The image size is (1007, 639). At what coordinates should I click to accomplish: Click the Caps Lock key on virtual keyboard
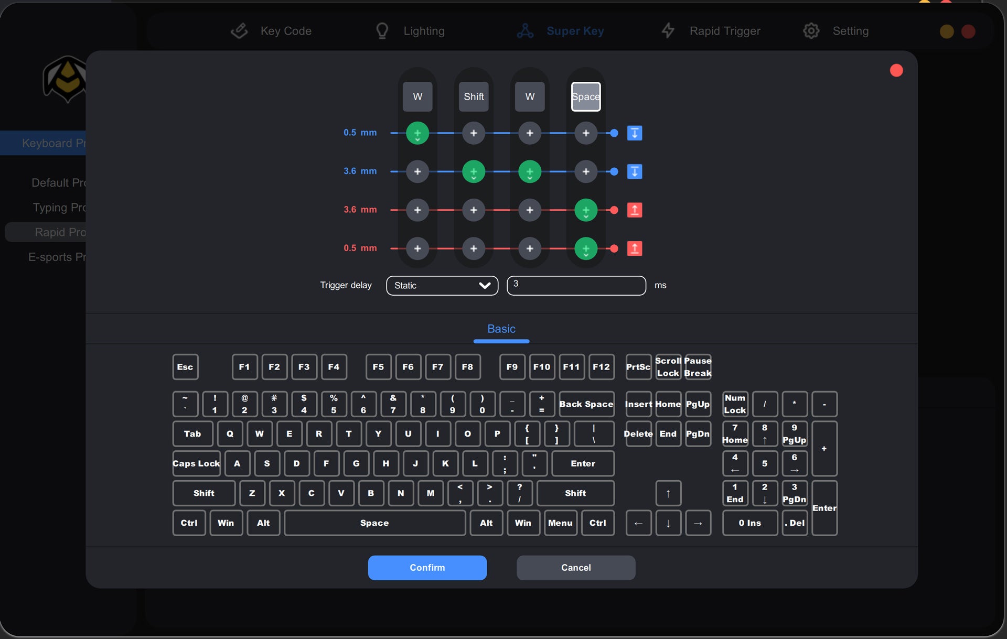tap(196, 463)
